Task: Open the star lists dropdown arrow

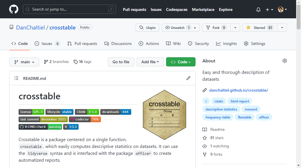Action: (x=282, y=27)
